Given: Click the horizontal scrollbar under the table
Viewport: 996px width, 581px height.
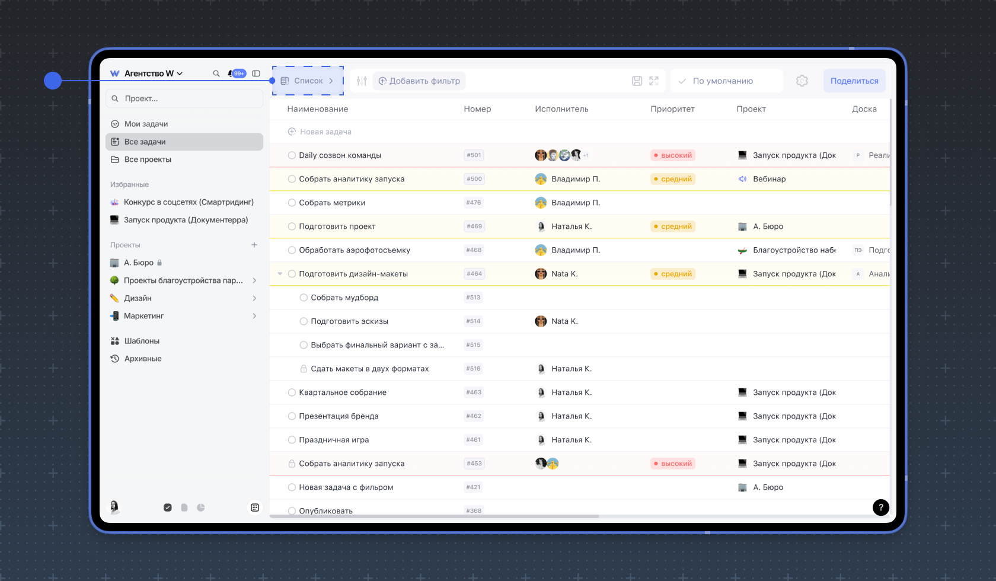Looking at the screenshot, I should click(434, 516).
